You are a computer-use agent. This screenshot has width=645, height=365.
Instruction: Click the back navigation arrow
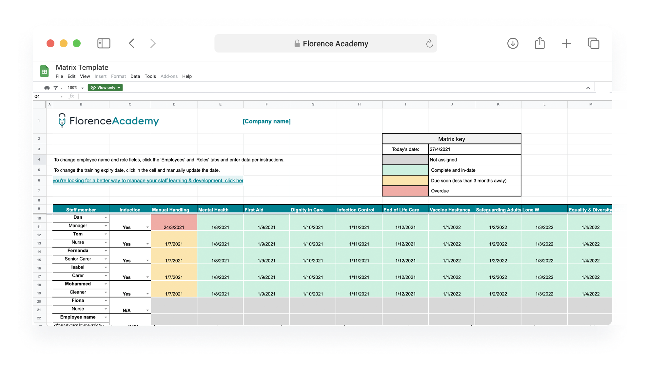point(132,43)
